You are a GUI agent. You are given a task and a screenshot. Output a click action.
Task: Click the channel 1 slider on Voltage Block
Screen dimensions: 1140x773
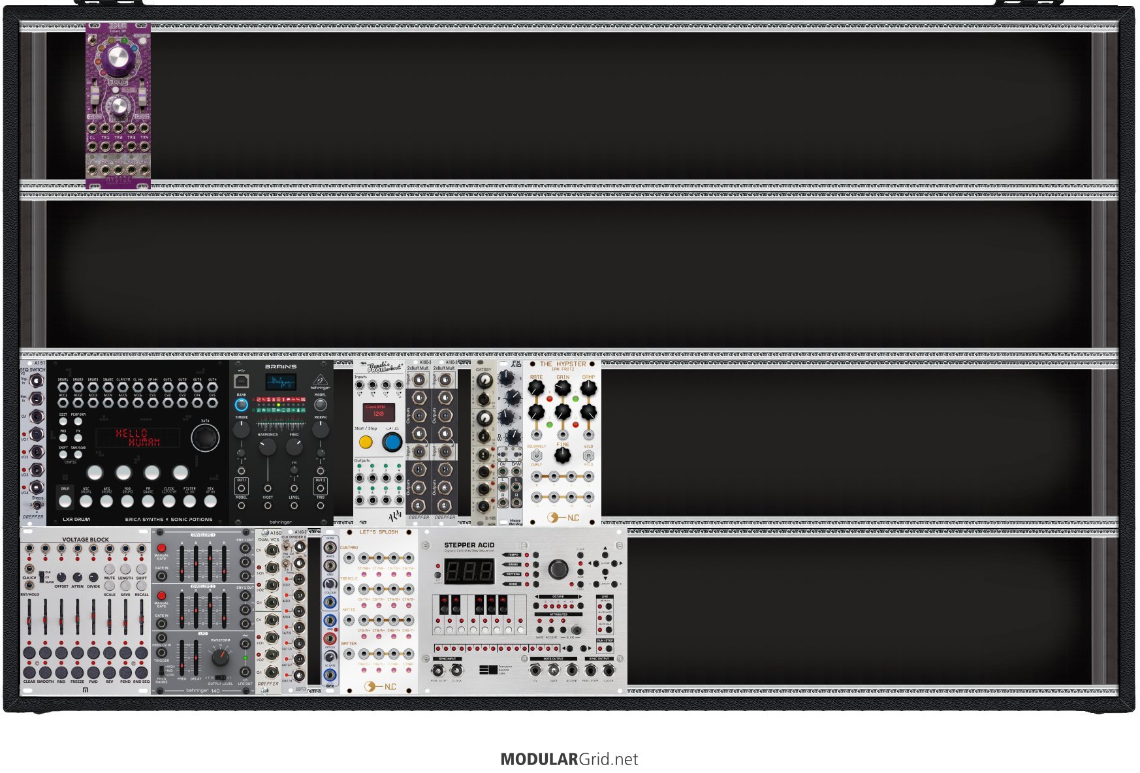pos(29,618)
